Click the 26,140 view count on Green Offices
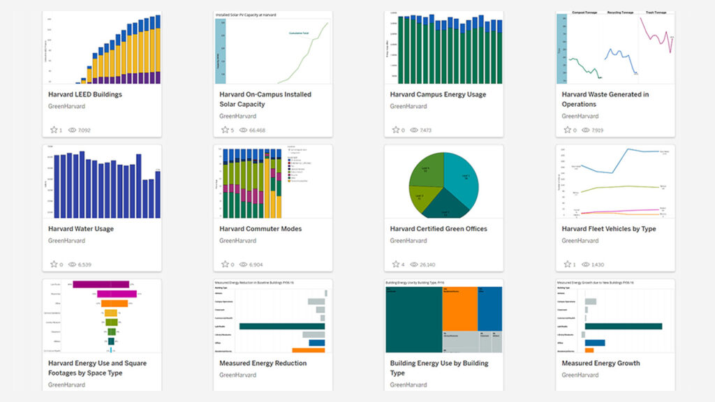The width and height of the screenshot is (715, 402). coord(428,265)
